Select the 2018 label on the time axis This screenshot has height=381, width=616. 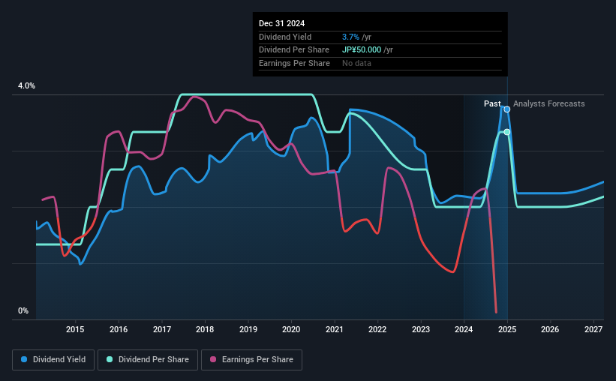[x=205, y=329]
